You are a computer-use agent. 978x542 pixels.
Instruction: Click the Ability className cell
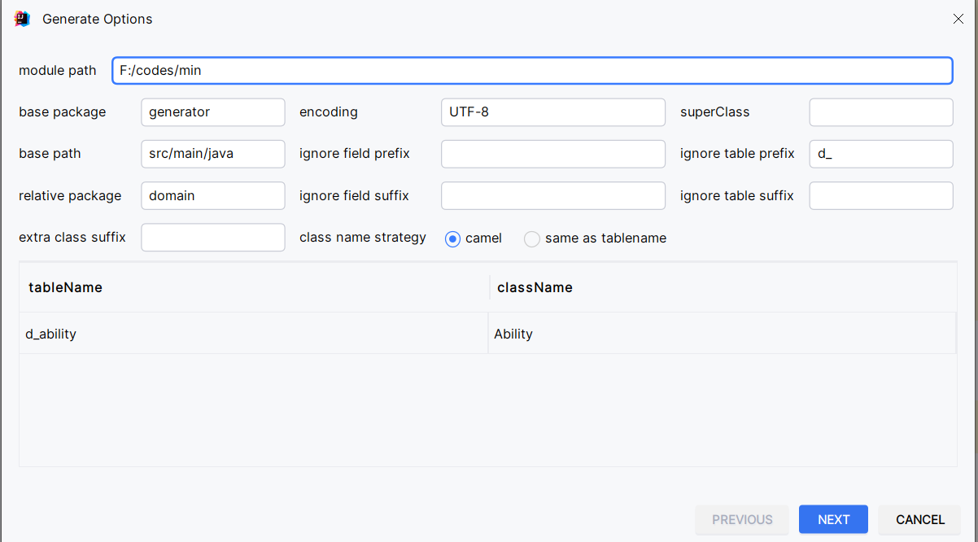722,334
